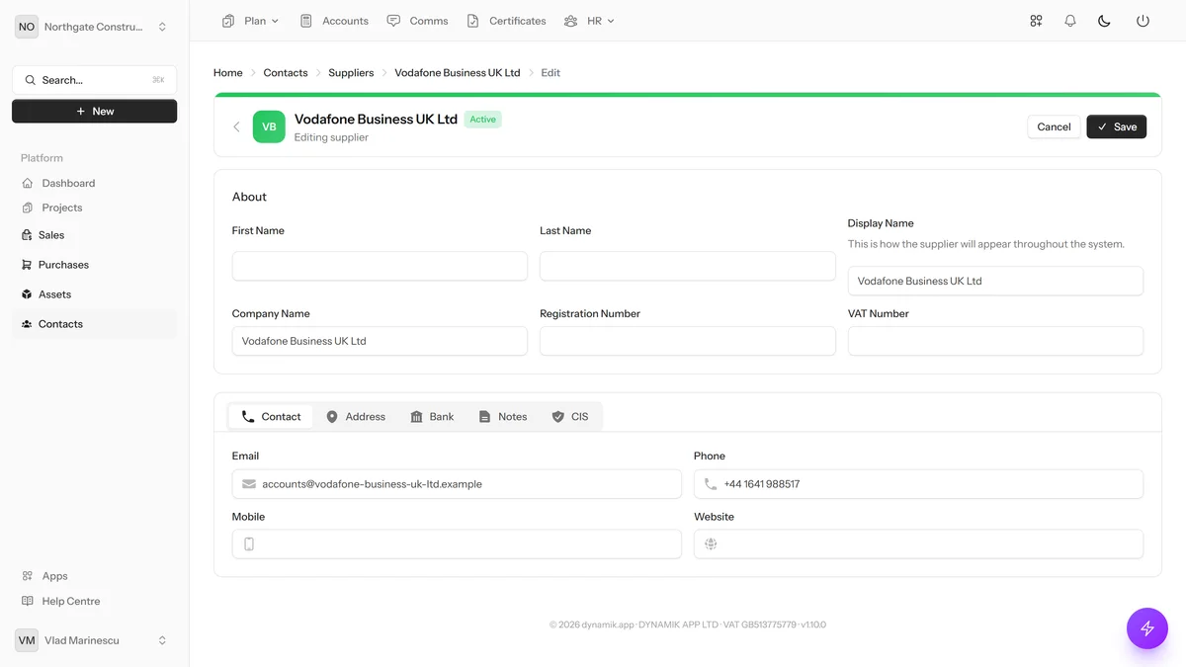Click the power logout icon
1186x667 pixels.
(x=1143, y=21)
